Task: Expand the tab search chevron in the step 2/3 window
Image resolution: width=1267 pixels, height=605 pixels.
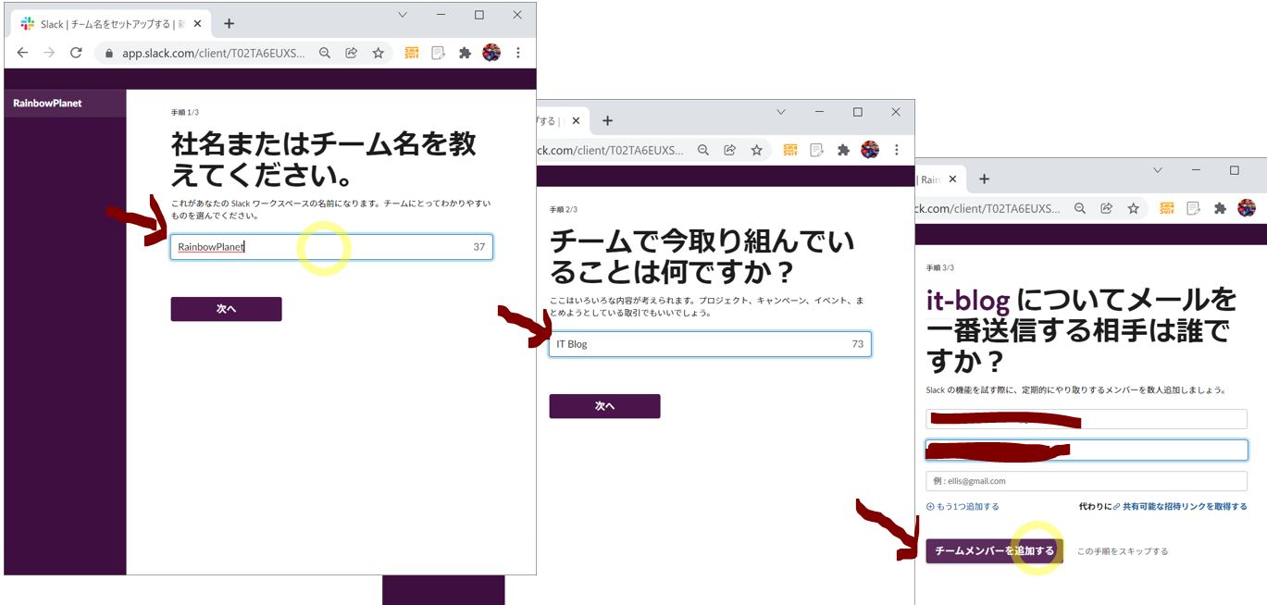Action: [780, 112]
